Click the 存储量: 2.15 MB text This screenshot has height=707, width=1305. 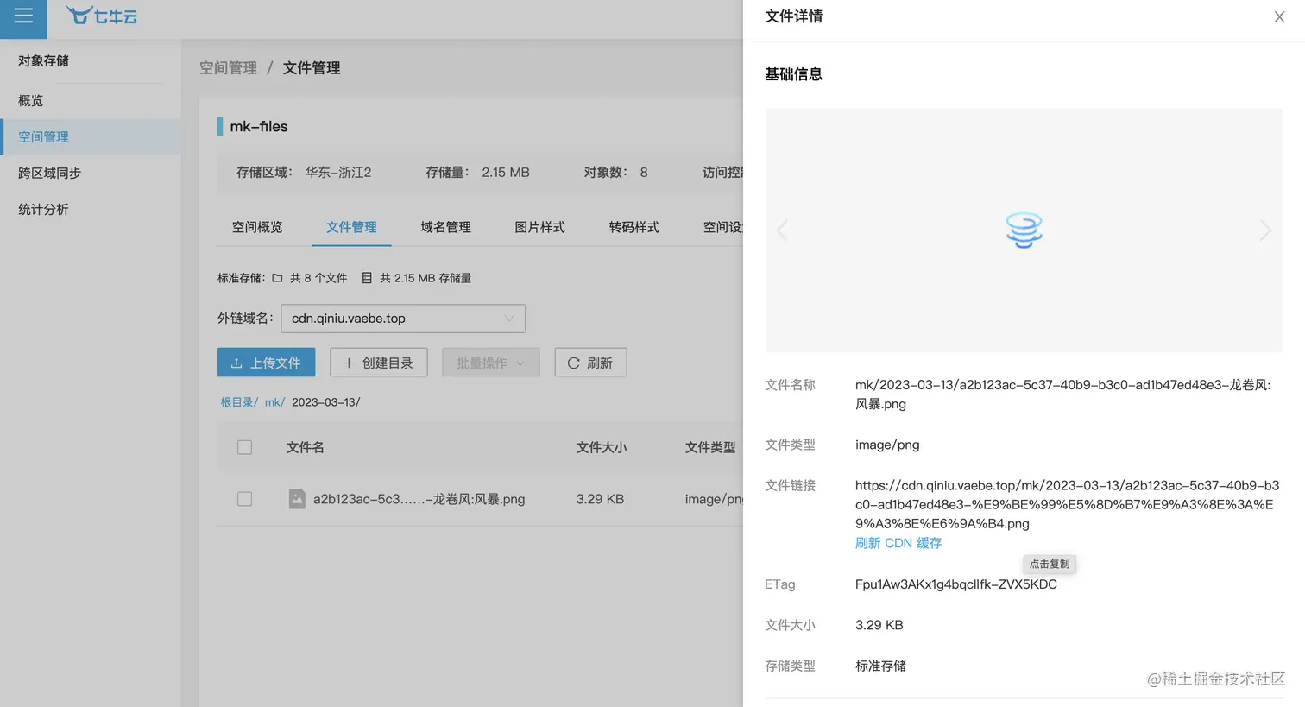(x=477, y=173)
